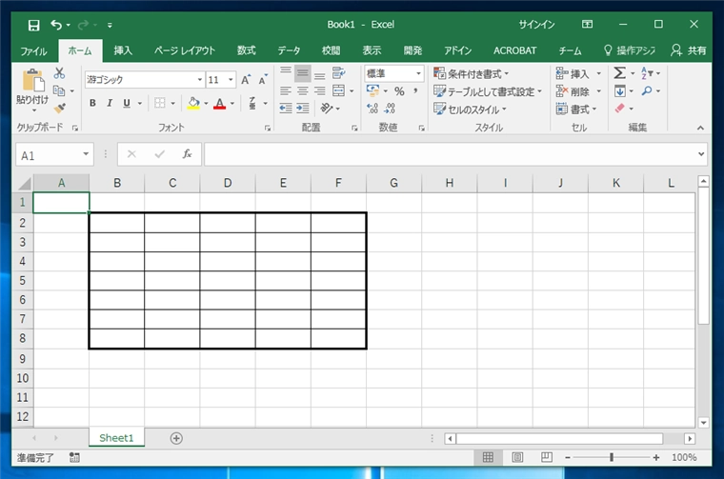Open 条件付き書式 dropdown
Viewport: 724px width, 479px height.
[471, 74]
